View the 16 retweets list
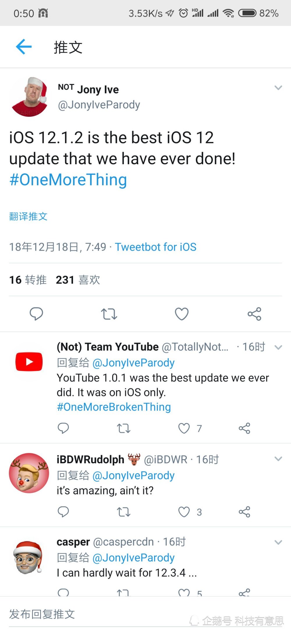291x631 pixels. [x=28, y=280]
